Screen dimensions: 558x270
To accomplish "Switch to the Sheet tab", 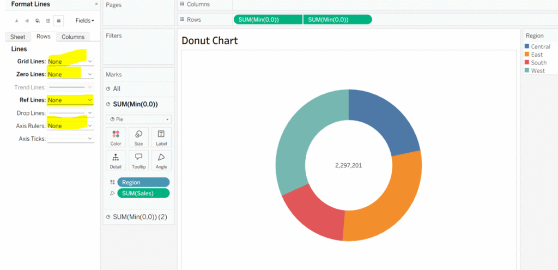I will coord(17,37).
